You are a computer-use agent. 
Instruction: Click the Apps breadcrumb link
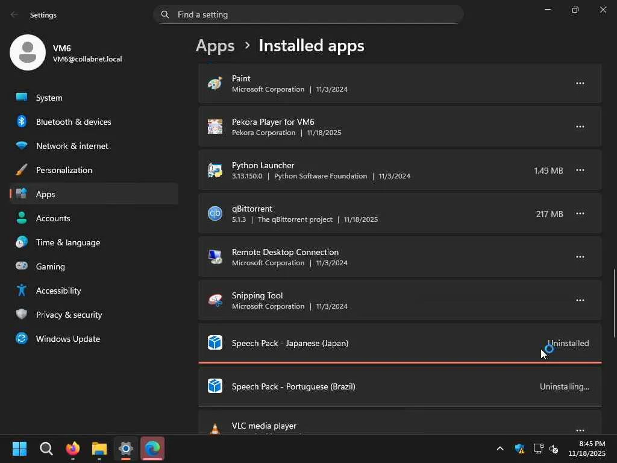point(215,46)
